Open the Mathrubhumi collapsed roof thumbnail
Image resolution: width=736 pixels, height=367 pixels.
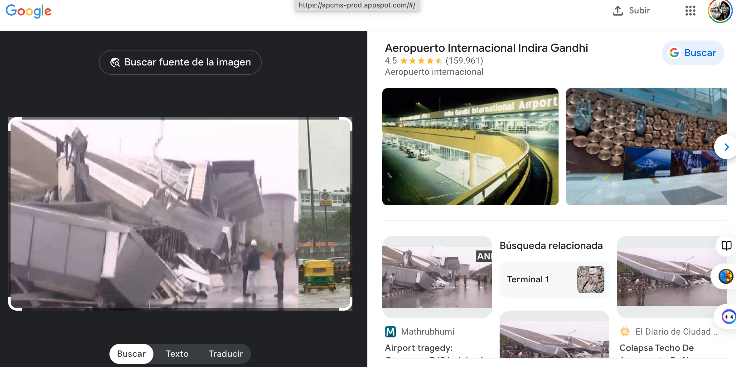click(437, 277)
